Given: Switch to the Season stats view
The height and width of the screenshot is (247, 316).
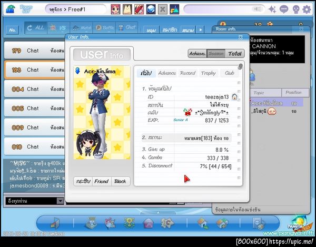Looking at the screenshot, I should click(216, 54).
